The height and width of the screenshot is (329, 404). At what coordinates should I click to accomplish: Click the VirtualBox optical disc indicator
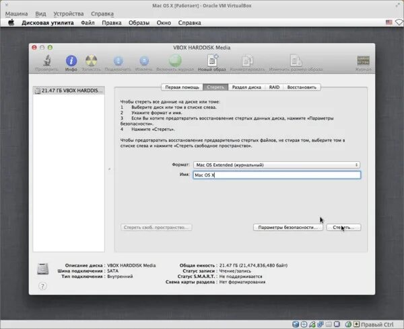coord(304,324)
